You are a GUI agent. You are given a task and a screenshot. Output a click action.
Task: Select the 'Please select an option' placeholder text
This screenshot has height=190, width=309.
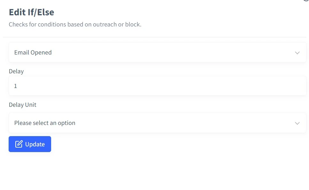click(x=45, y=123)
